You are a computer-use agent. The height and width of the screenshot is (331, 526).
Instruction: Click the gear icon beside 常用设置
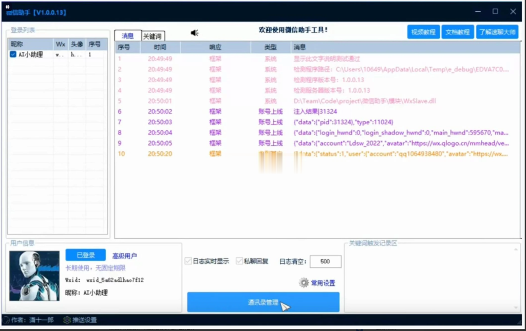[304, 283]
